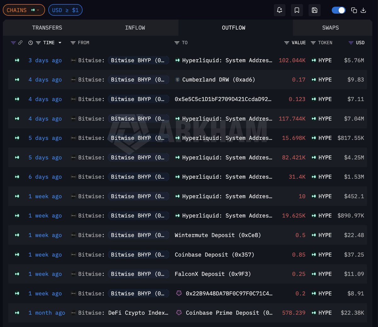Screen dimensions: 378x327
Task: Click Hyperliquid System Address in 31.4K row
Action: pos(227,177)
